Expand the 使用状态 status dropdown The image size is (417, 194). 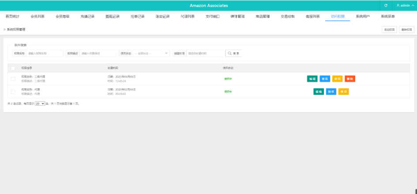point(151,53)
